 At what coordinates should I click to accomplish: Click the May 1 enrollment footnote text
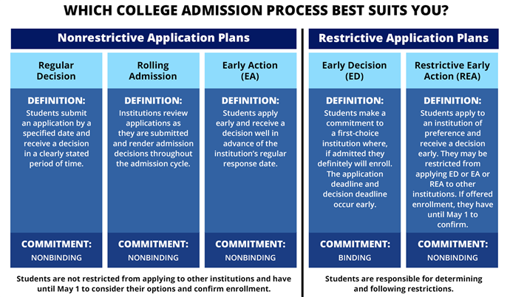[x=154, y=284]
